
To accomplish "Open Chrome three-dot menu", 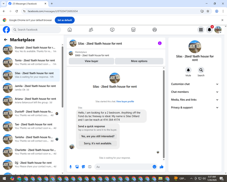I will pos(223,11).
